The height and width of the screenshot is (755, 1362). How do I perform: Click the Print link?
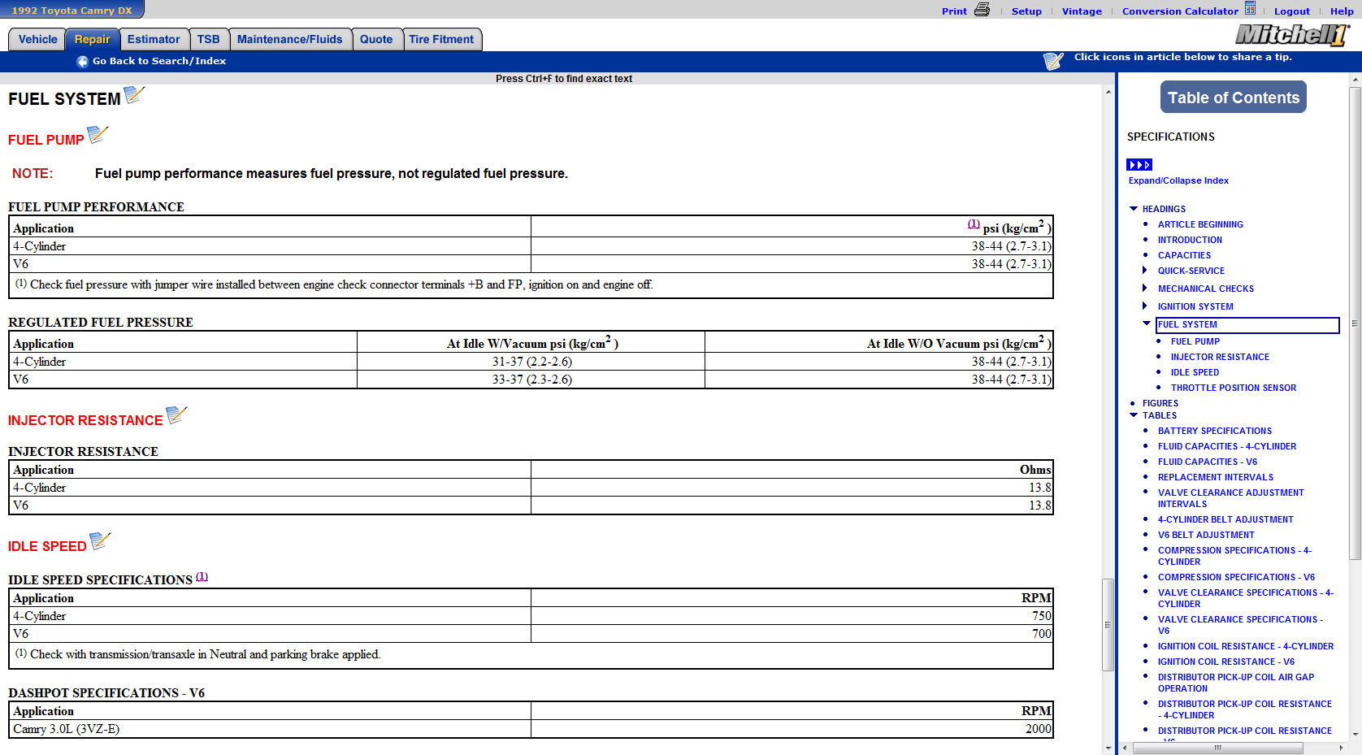click(x=954, y=11)
